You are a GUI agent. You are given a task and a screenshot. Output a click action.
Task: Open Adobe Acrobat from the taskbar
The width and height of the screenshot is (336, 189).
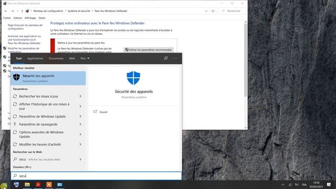(x=38, y=184)
